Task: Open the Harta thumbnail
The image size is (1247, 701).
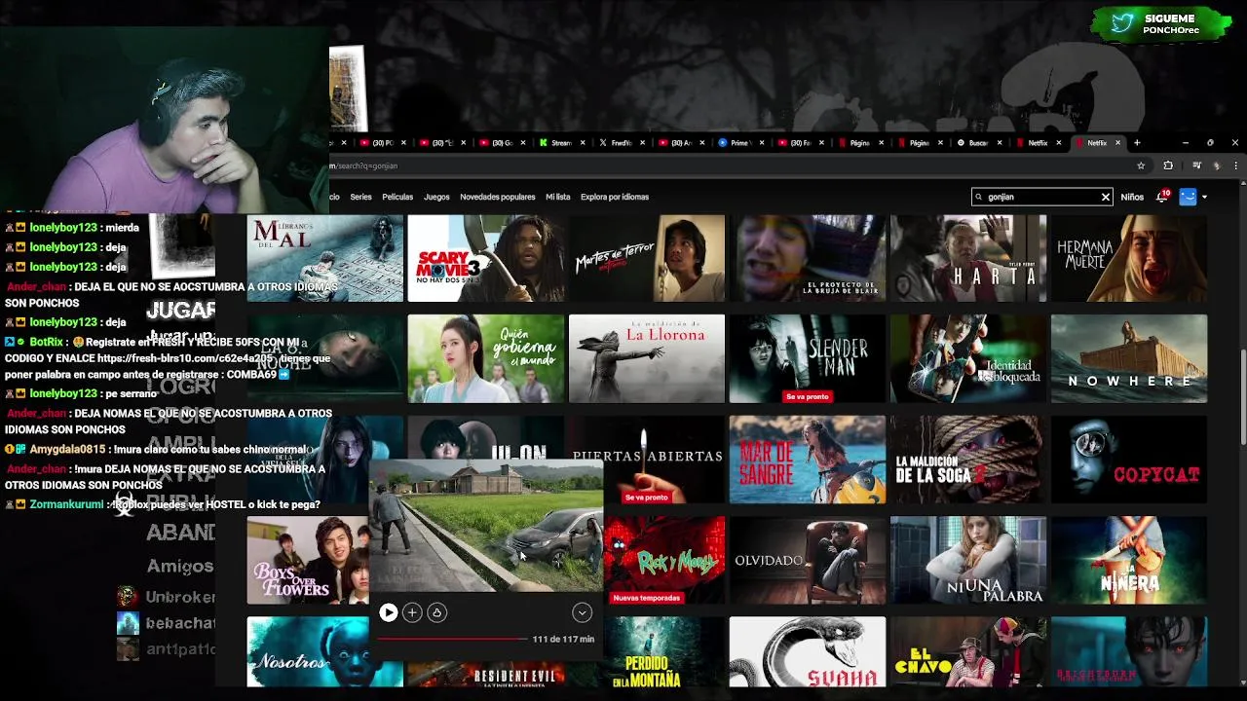Action: point(968,258)
